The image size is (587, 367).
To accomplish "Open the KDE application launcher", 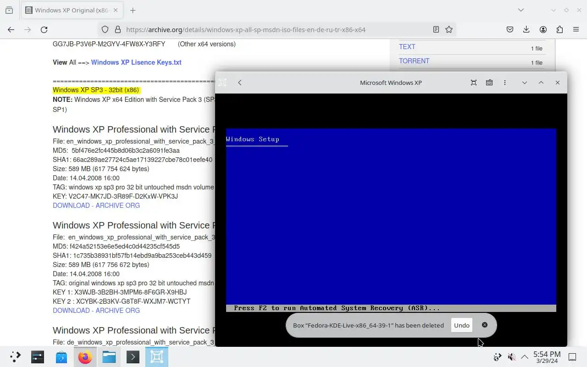I will pyautogui.click(x=15, y=357).
